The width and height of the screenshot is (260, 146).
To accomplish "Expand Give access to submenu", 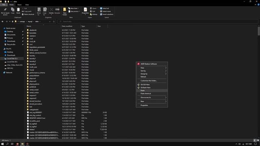I will click(x=152, y=97).
